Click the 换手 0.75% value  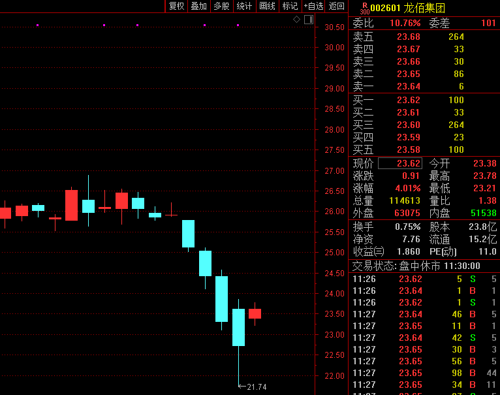click(x=408, y=227)
